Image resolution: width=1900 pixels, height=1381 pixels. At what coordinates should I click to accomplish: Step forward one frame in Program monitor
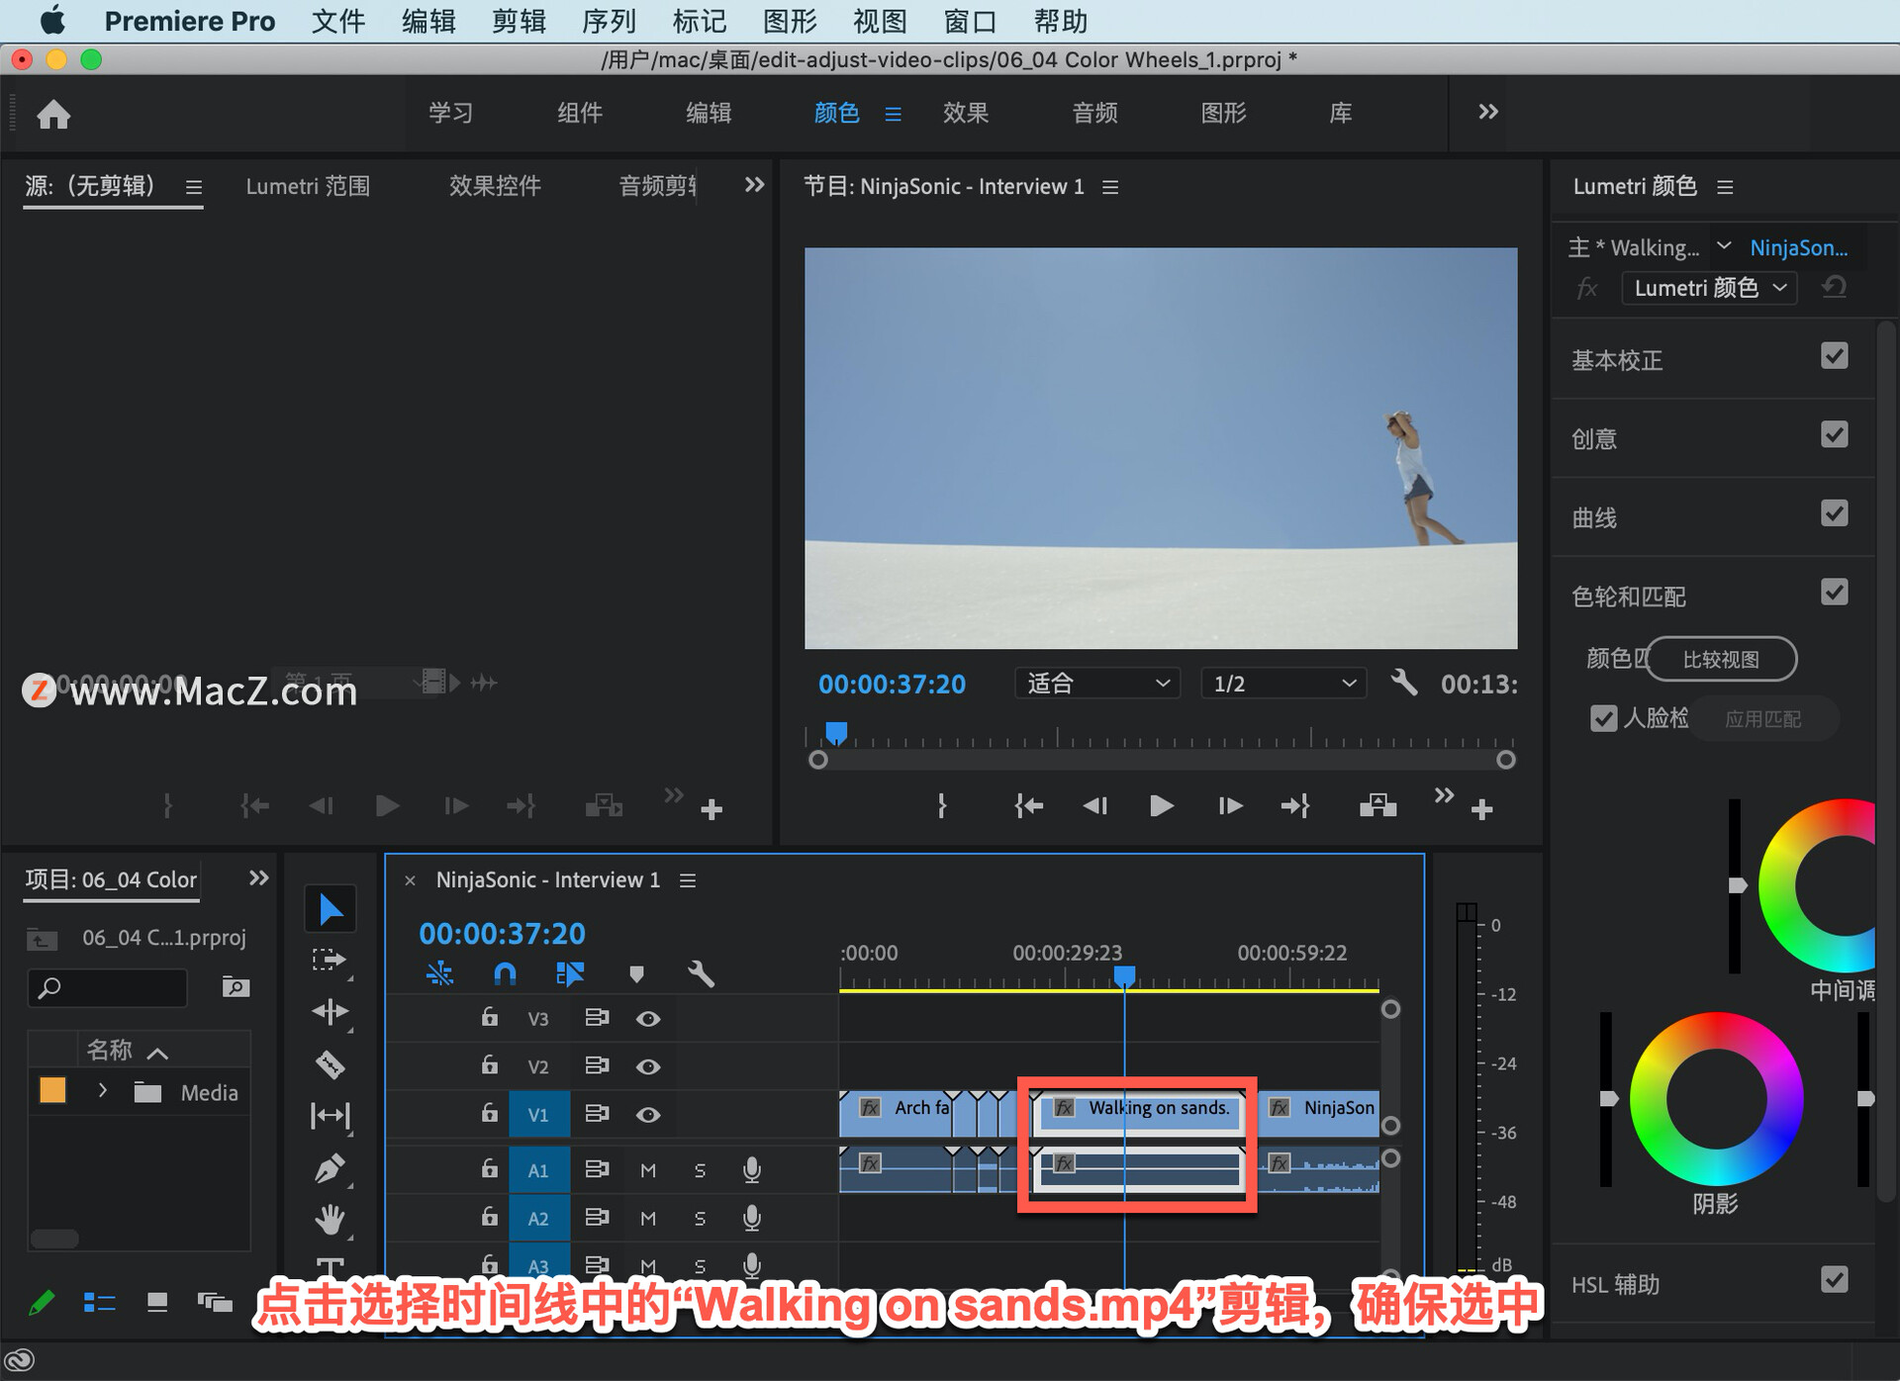pos(1230,806)
